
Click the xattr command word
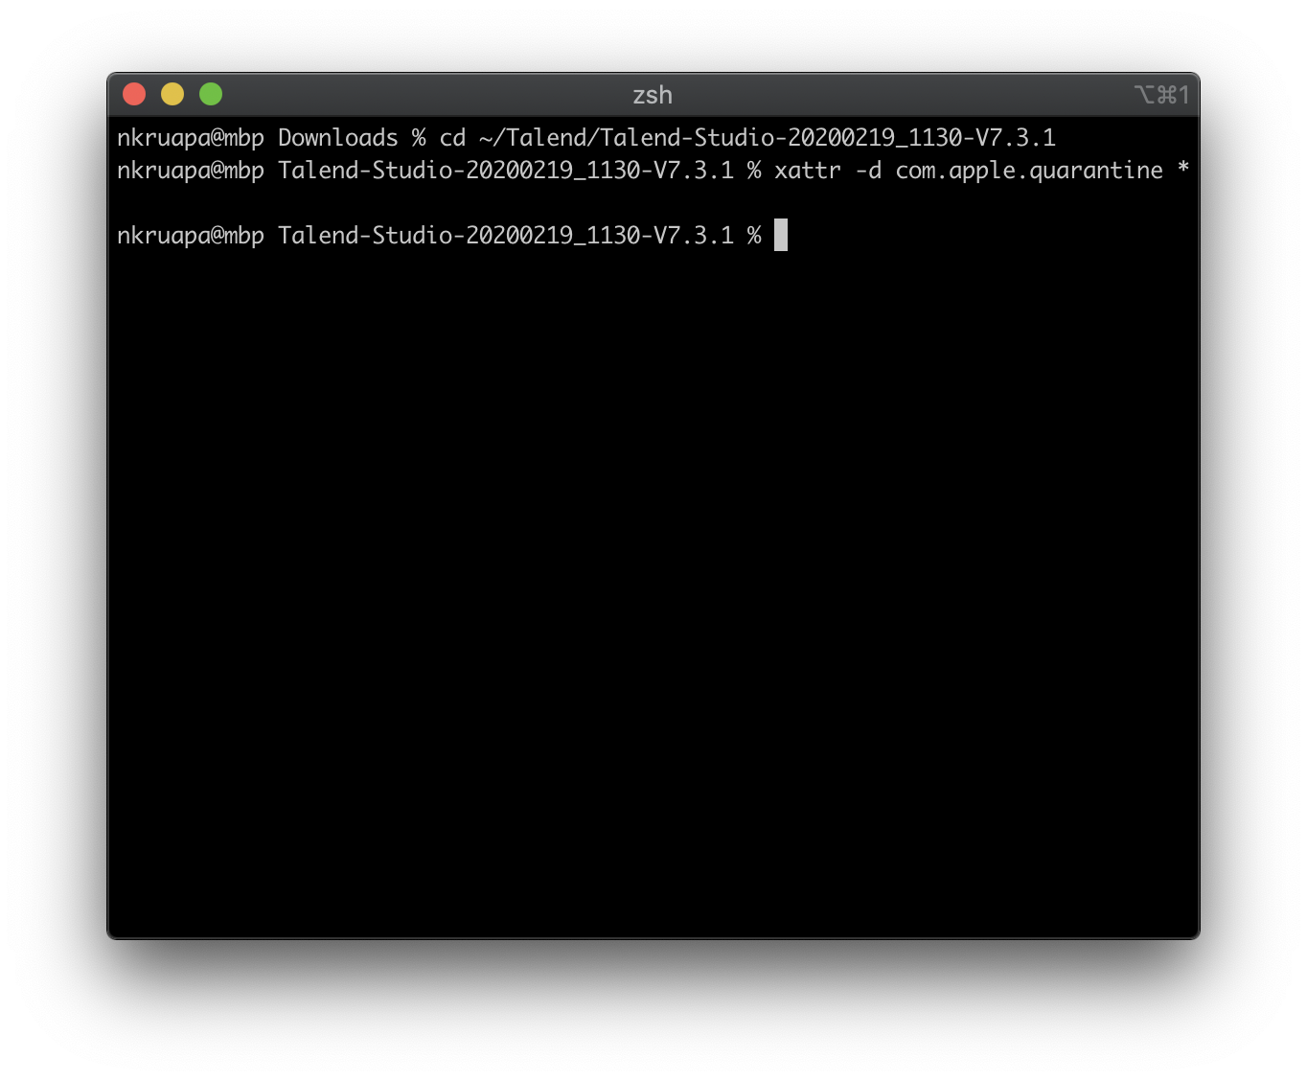click(x=807, y=171)
